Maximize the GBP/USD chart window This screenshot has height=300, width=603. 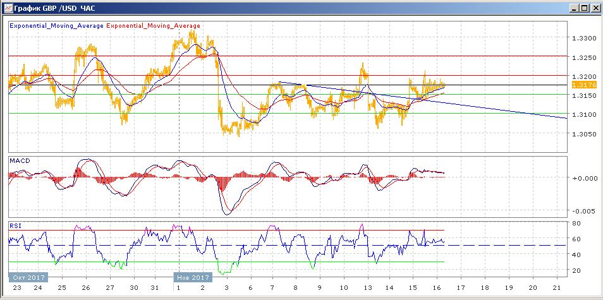pyautogui.click(x=584, y=8)
